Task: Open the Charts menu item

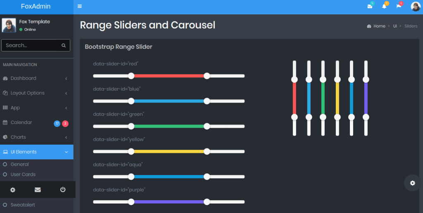Action: point(18,137)
